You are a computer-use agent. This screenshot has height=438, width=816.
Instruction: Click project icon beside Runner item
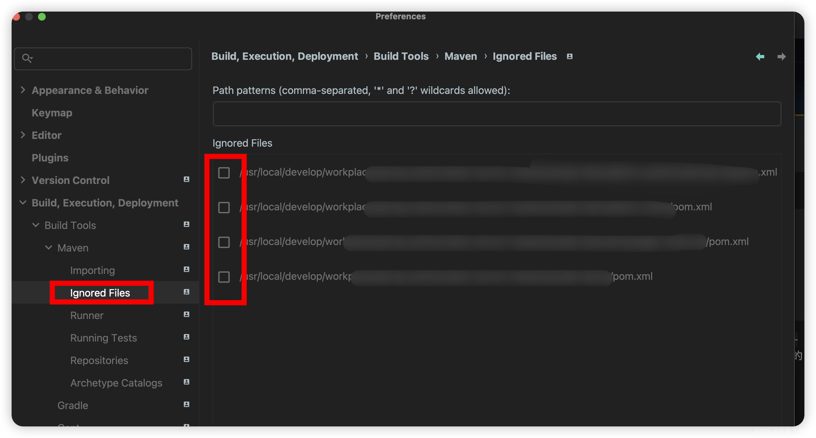[x=186, y=315]
